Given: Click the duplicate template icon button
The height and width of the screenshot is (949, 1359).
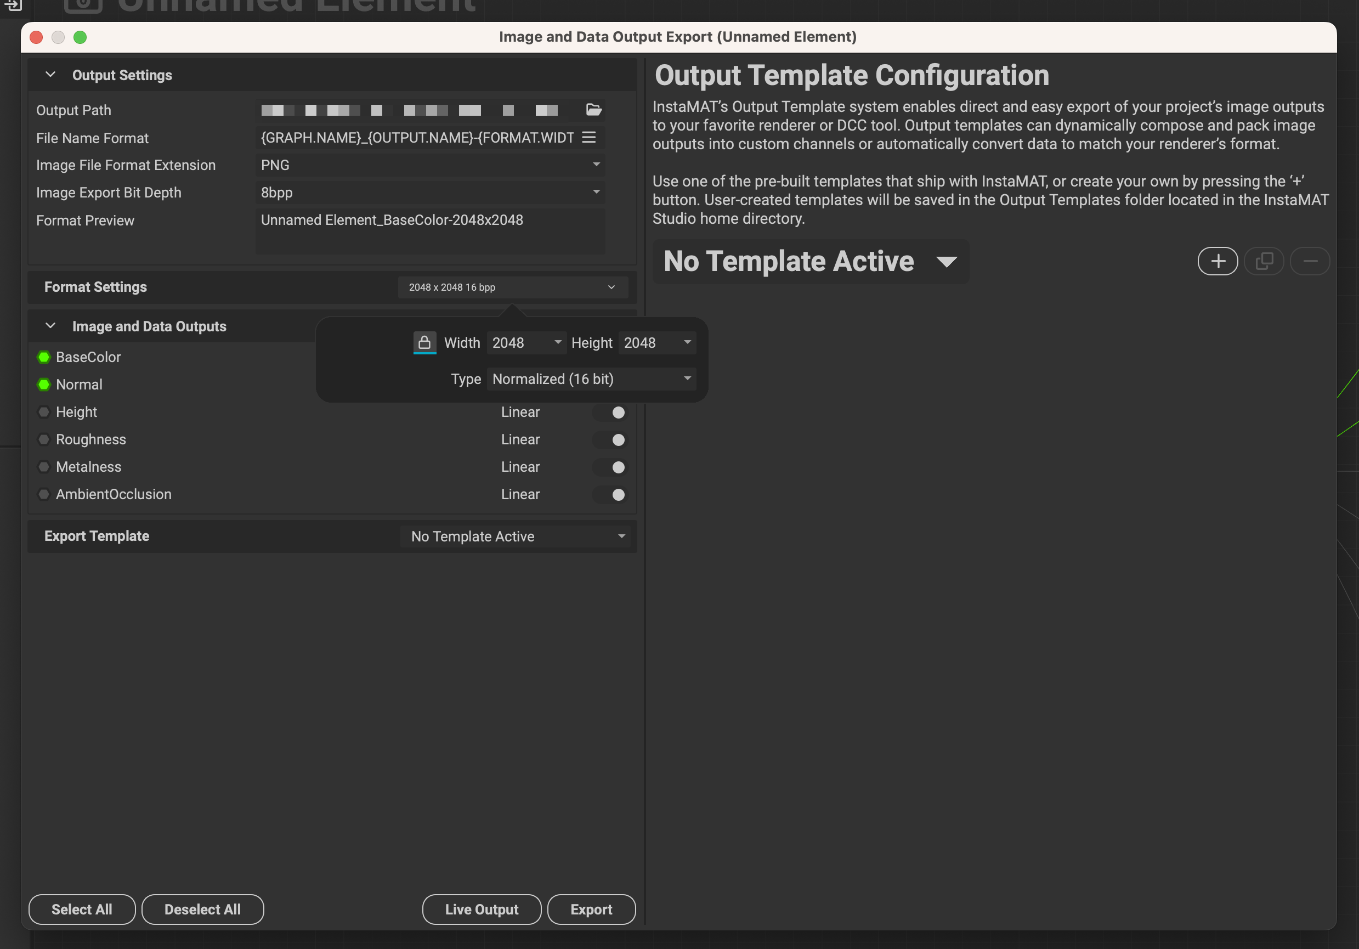Looking at the screenshot, I should point(1264,261).
